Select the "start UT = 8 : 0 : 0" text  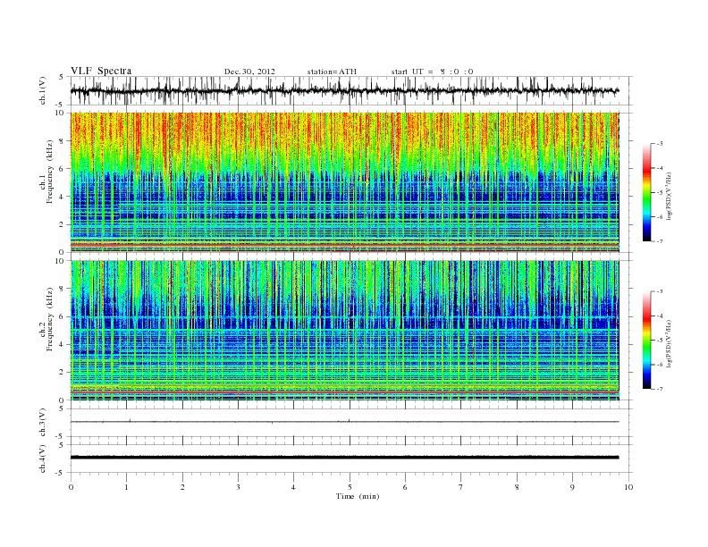[432, 72]
